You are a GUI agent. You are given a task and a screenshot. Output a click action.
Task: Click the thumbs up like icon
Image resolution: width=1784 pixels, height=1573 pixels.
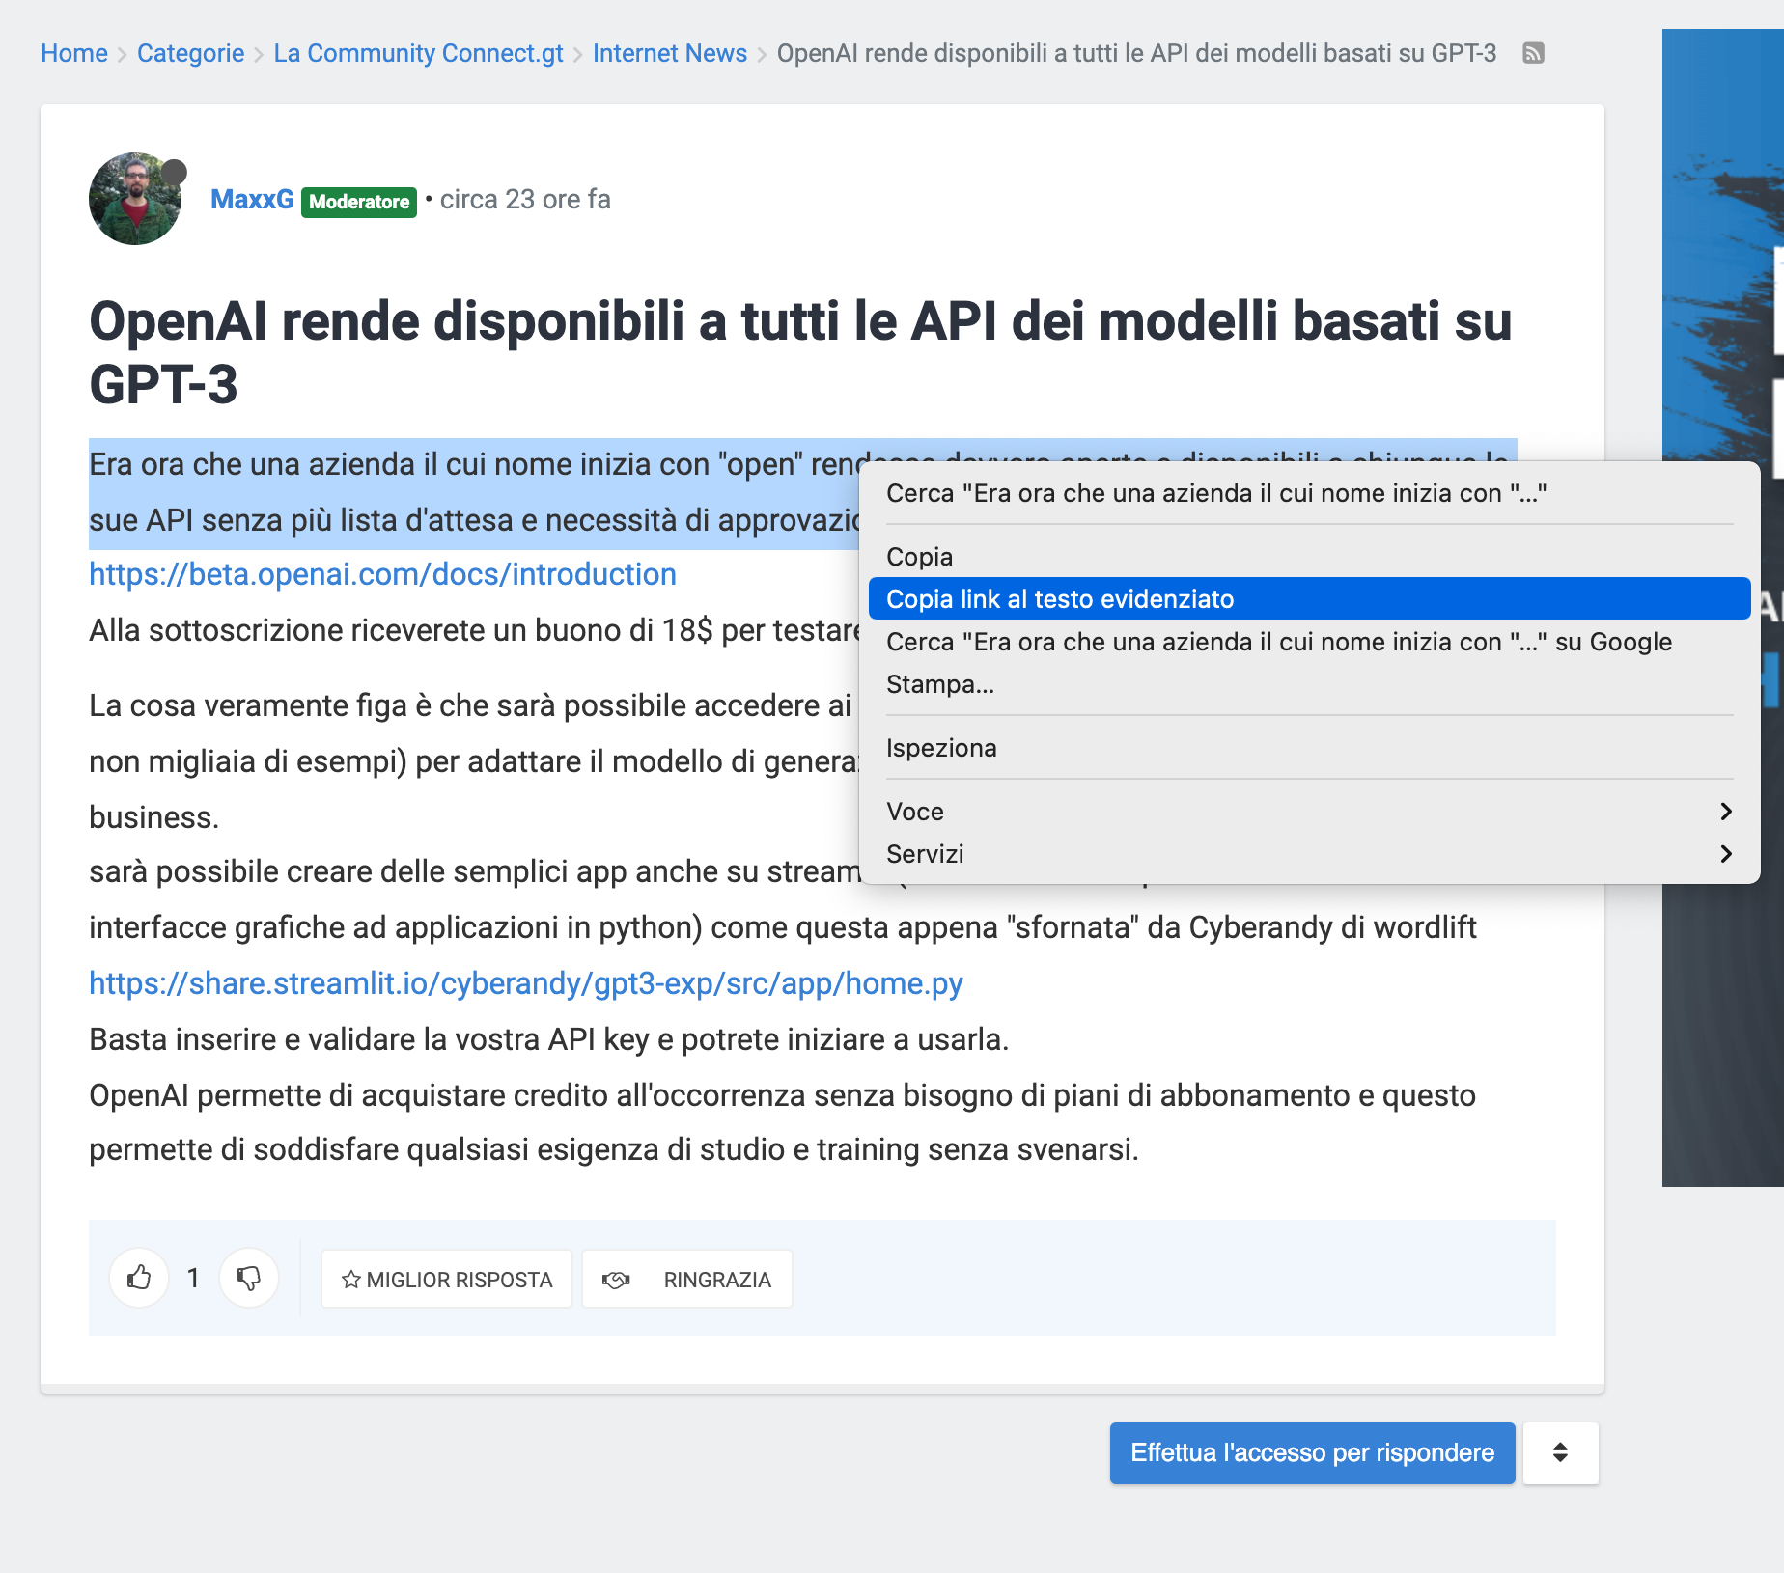point(139,1279)
